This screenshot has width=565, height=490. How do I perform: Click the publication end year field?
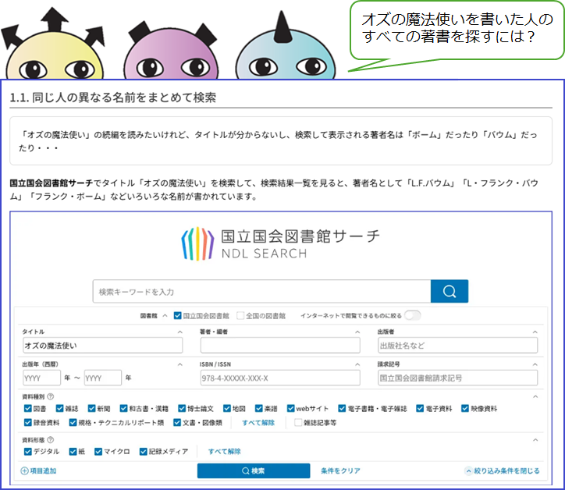pos(103,378)
